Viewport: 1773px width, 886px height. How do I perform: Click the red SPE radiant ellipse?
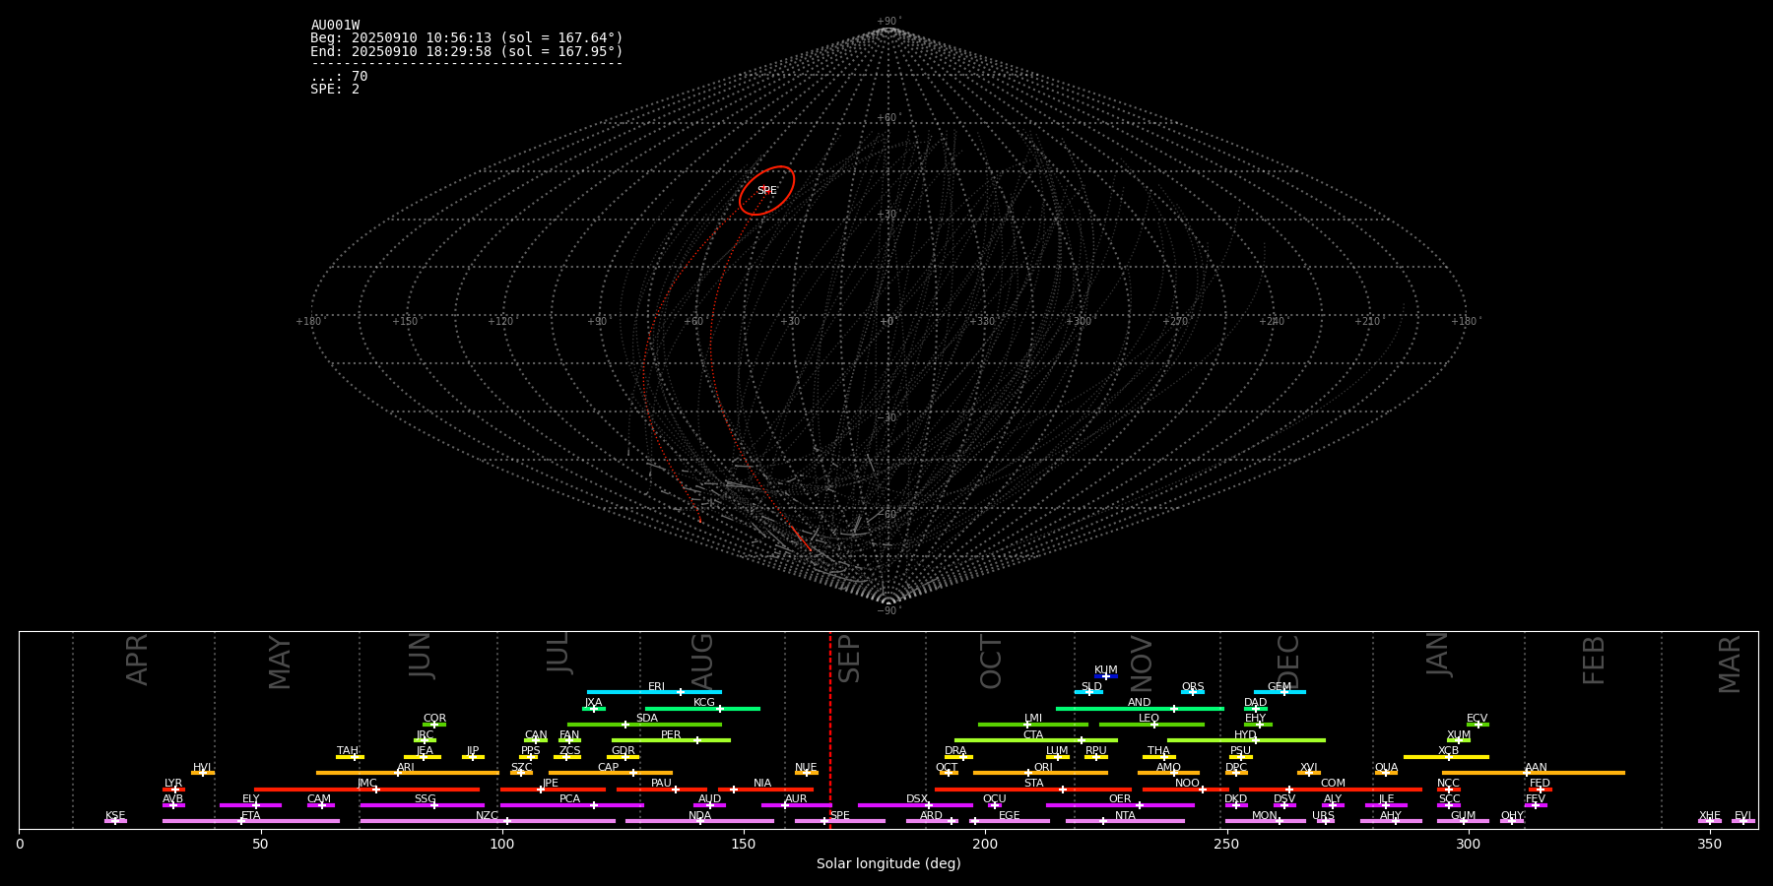click(x=766, y=190)
